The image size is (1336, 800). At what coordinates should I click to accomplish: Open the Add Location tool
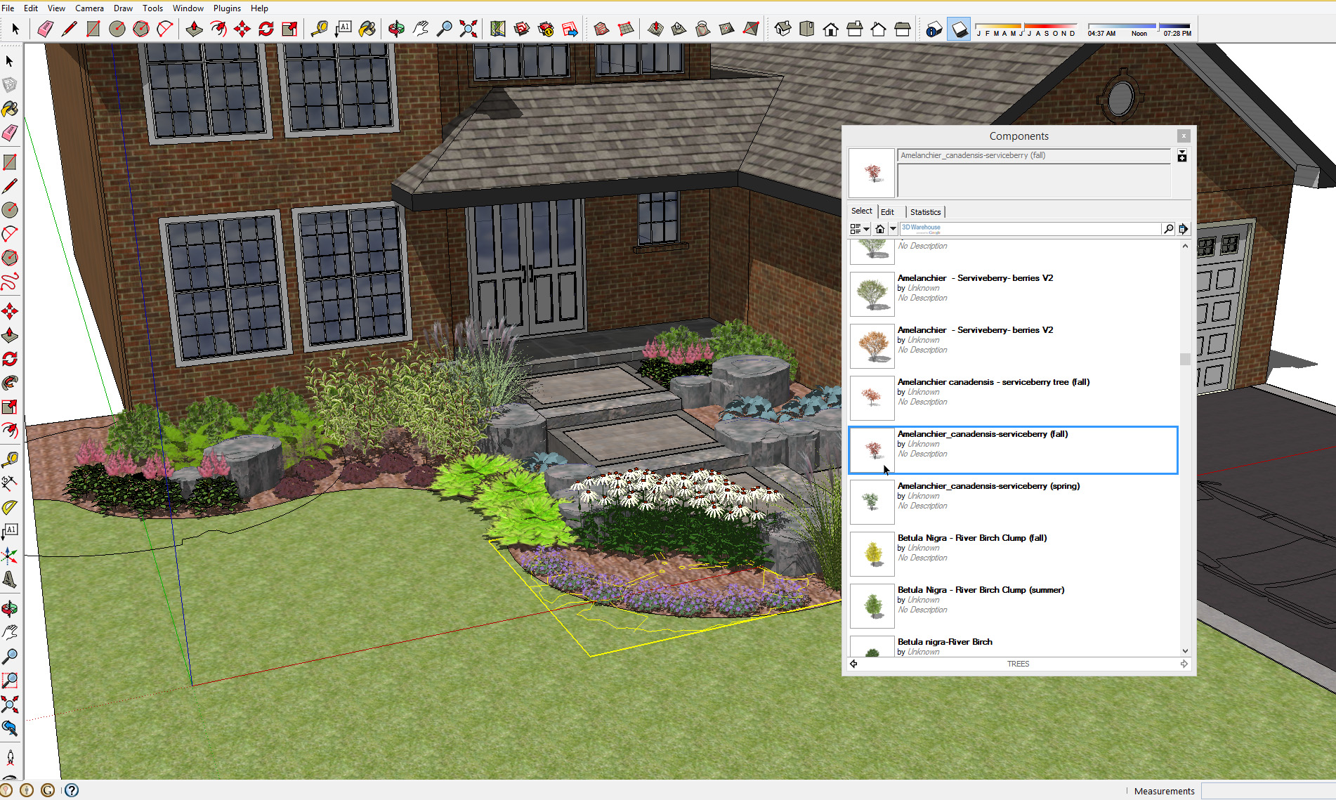[x=498, y=29]
